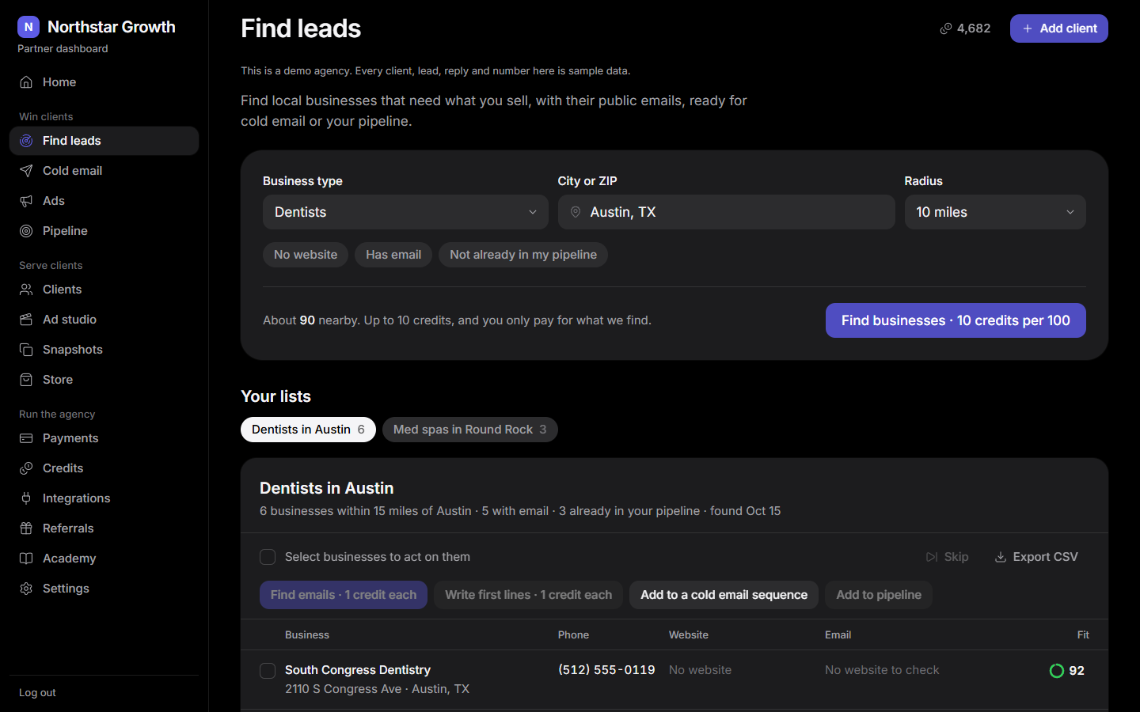This screenshot has width=1140, height=712.
Task: Click Add to a cold email sequence
Action: 724,595
